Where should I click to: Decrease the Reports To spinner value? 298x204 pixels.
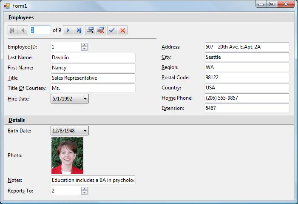[x=84, y=193]
